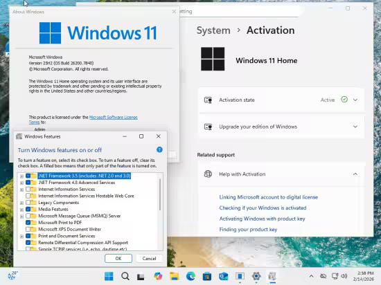
Task: Expand Microsoft Message Queue Server node
Action: click(x=21, y=217)
